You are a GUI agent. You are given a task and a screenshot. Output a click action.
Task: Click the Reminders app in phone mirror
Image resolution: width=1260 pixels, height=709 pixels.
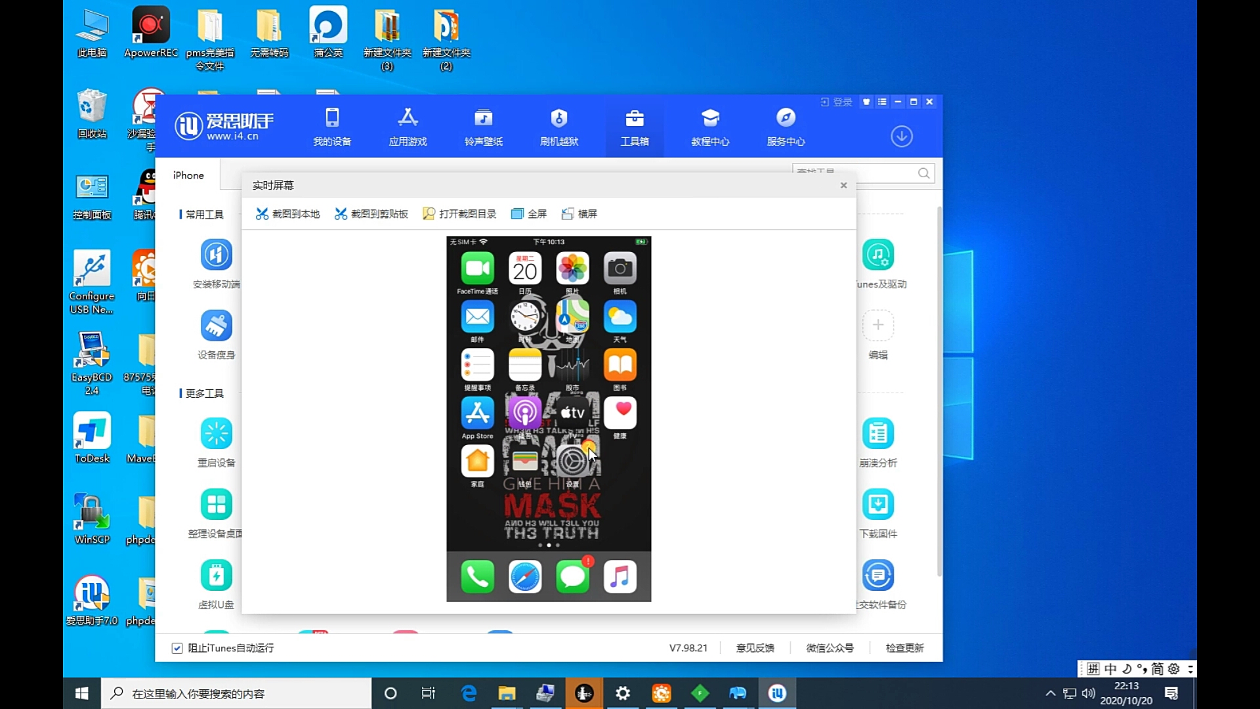[477, 365]
